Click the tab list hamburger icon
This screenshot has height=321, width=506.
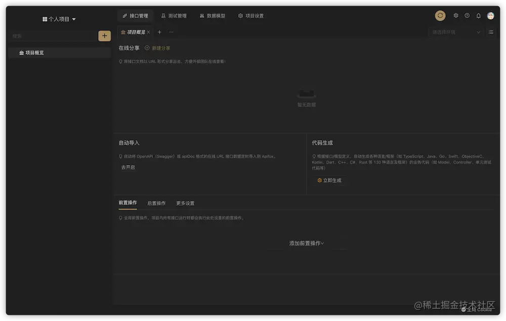pos(490,32)
